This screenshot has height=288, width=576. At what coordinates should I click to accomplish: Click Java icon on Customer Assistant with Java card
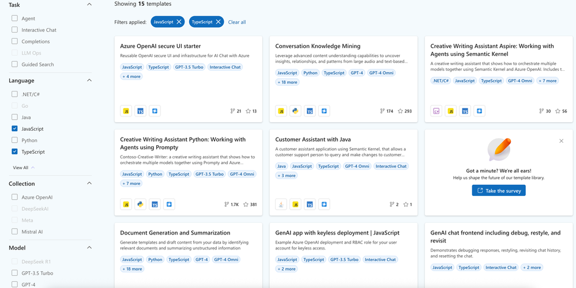click(281, 204)
